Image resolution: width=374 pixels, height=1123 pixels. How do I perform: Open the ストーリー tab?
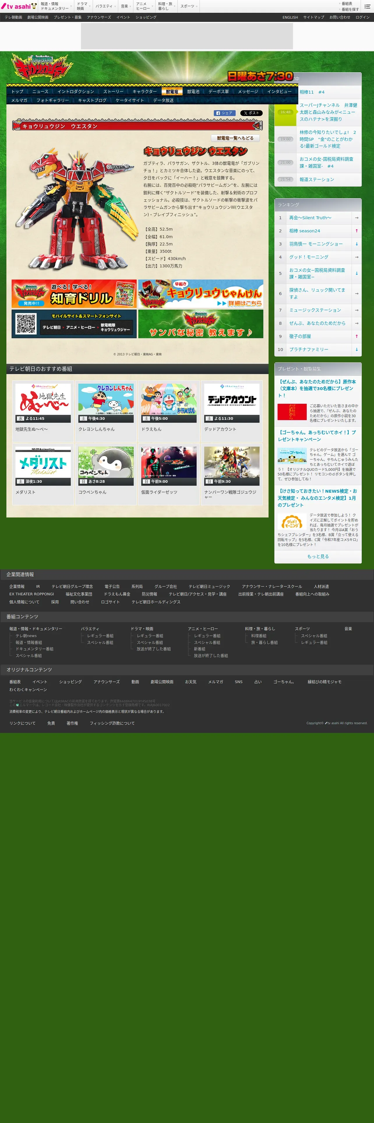point(113,92)
